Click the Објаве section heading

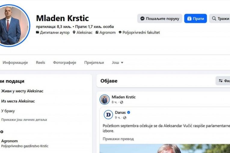(109, 81)
